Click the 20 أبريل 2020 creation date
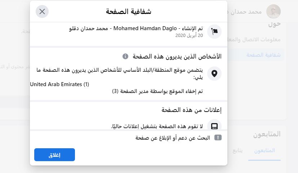The width and height of the screenshot is (298, 173). [x=189, y=36]
